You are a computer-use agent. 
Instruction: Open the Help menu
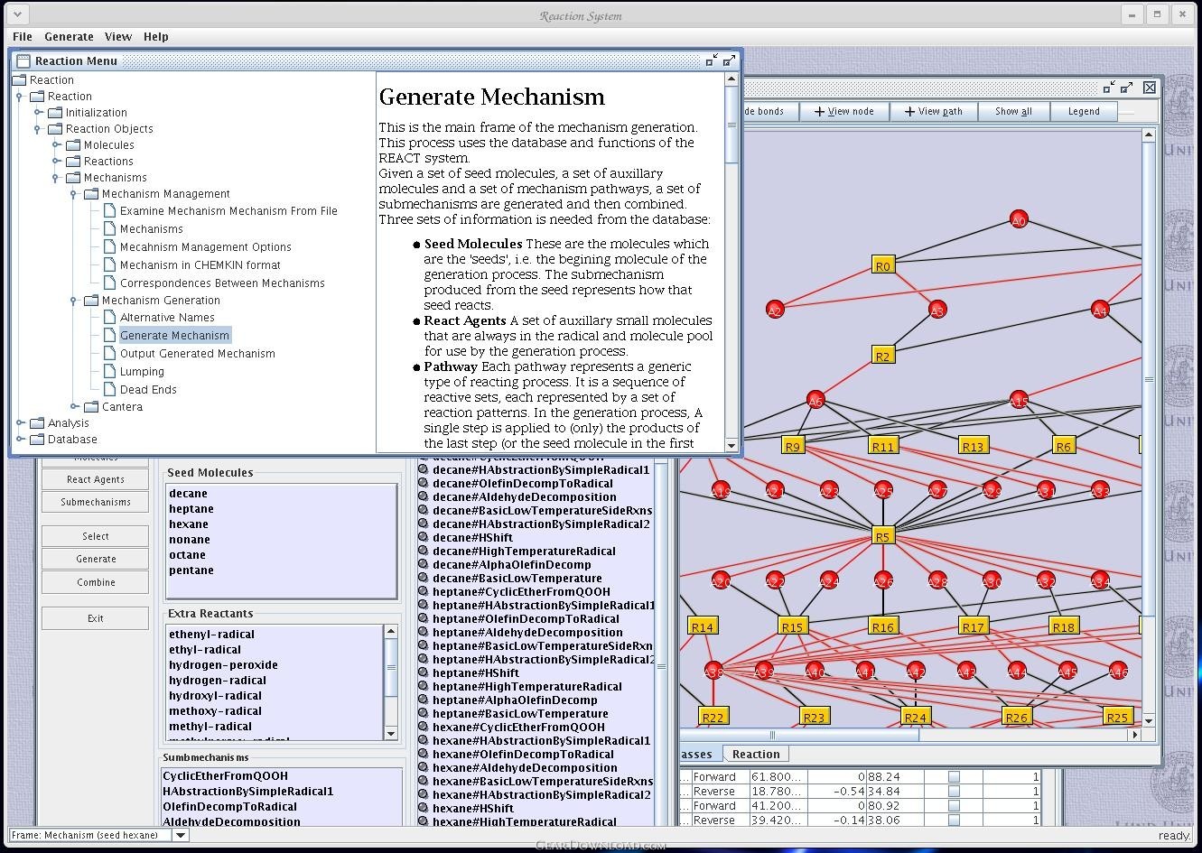point(156,36)
